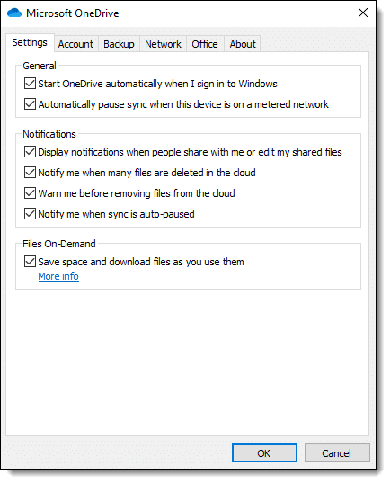The image size is (390, 483).
Task: Go to the Network tab
Action: click(x=163, y=44)
